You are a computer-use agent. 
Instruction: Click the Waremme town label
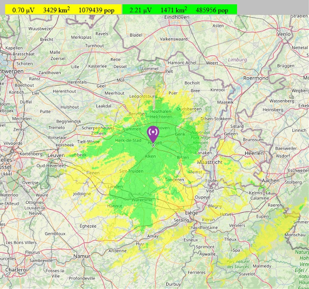[x=142, y=200]
